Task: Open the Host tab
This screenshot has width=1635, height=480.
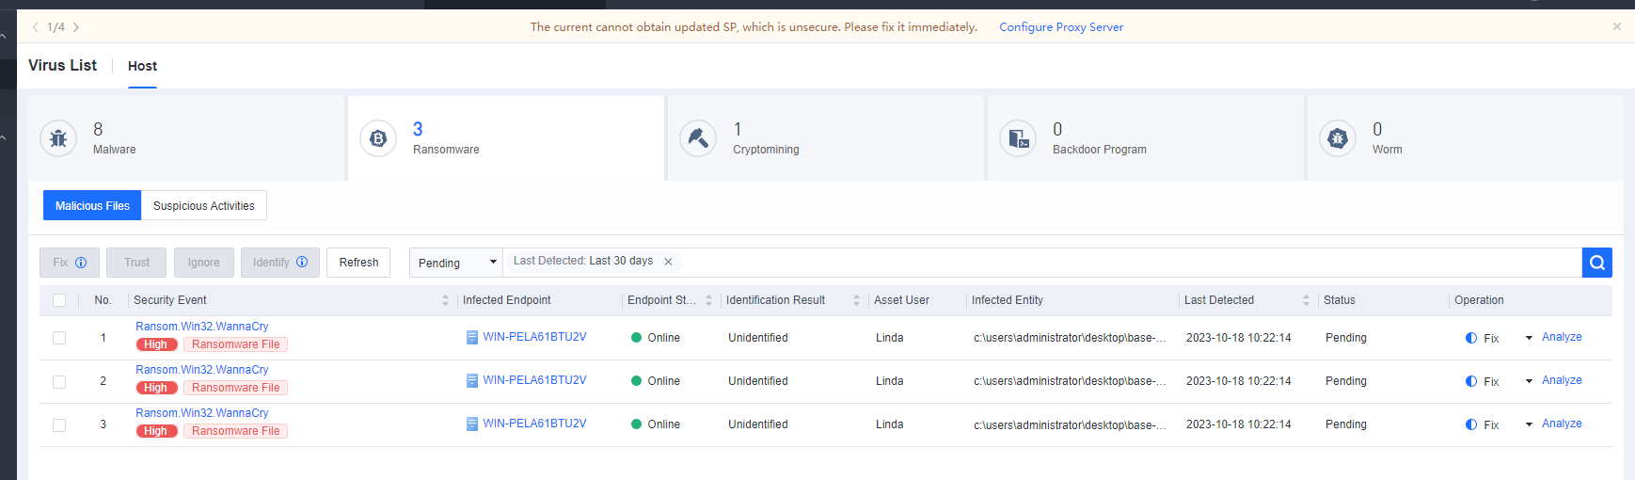Action: pos(142,66)
